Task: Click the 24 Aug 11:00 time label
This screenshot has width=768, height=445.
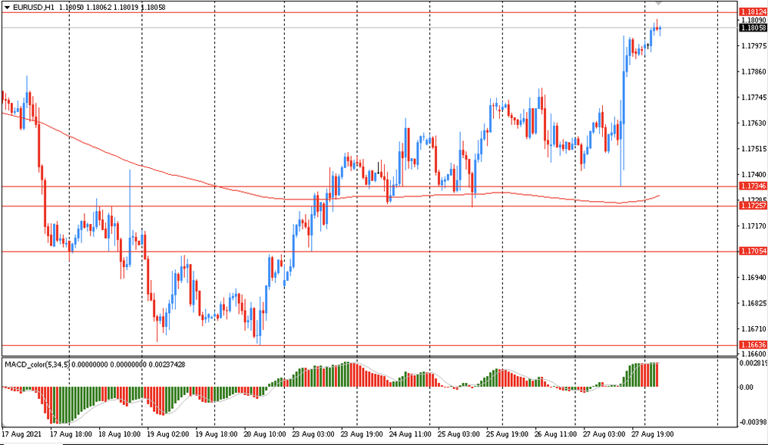Action: click(410, 434)
